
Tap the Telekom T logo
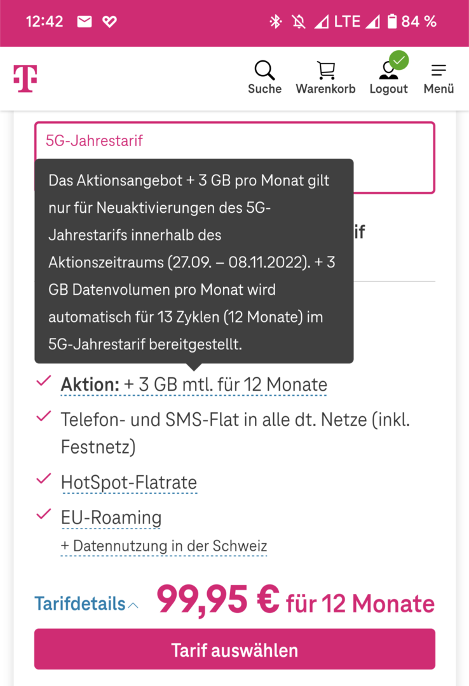25,79
